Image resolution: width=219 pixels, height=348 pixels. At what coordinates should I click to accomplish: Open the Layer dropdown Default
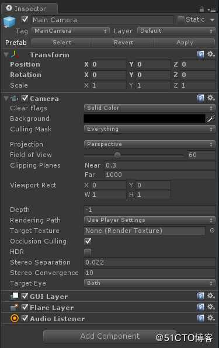click(x=176, y=30)
